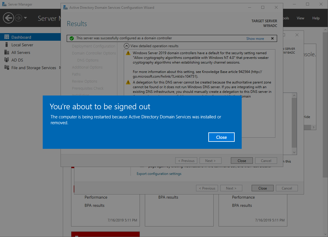The width and height of the screenshot is (328, 237).
Task: Click scroll down arrow in background wizard pane
Action: (294, 152)
